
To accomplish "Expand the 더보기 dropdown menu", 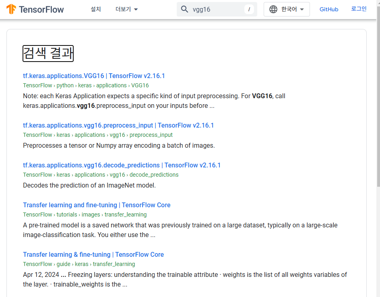I will (126, 9).
